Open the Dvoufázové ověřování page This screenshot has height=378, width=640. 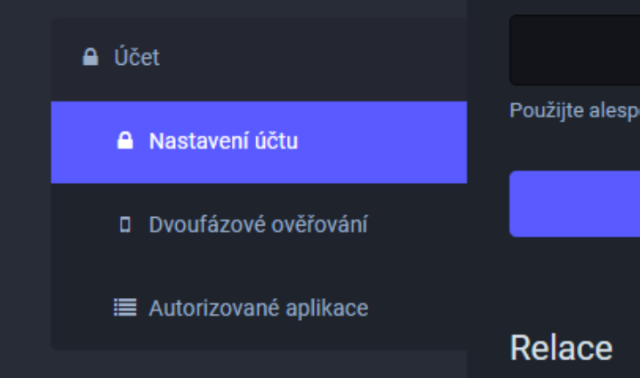pos(258,224)
